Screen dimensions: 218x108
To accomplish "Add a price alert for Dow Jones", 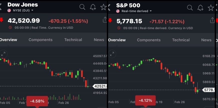I will (x=93, y=7).
